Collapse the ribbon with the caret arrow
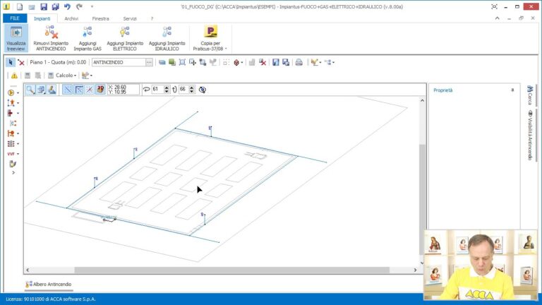Image resolution: width=542 pixels, height=305 pixels. pos(497,18)
